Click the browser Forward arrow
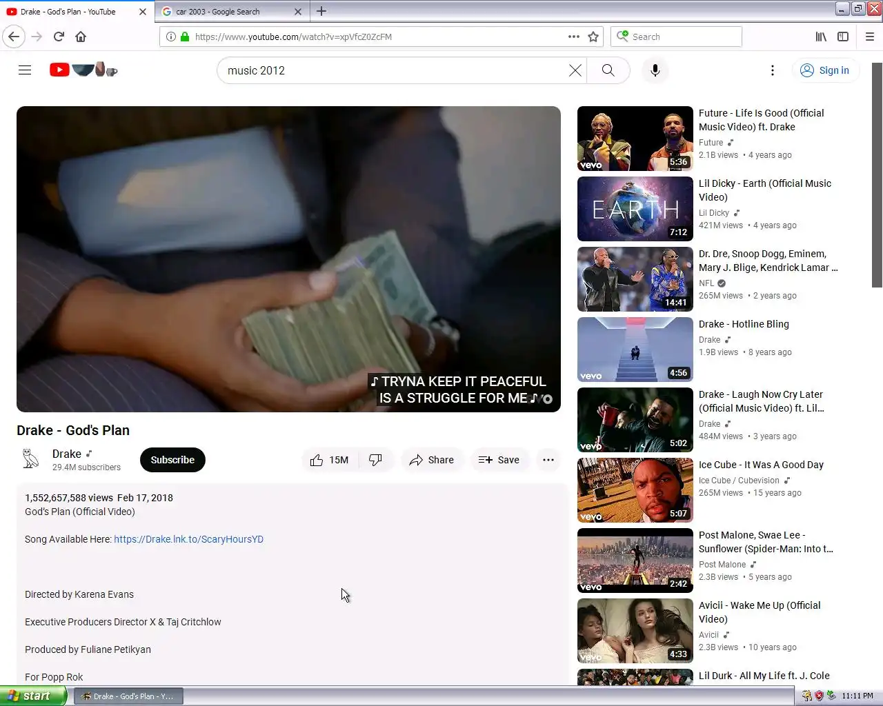Screen dimensions: 883x706 [37, 37]
